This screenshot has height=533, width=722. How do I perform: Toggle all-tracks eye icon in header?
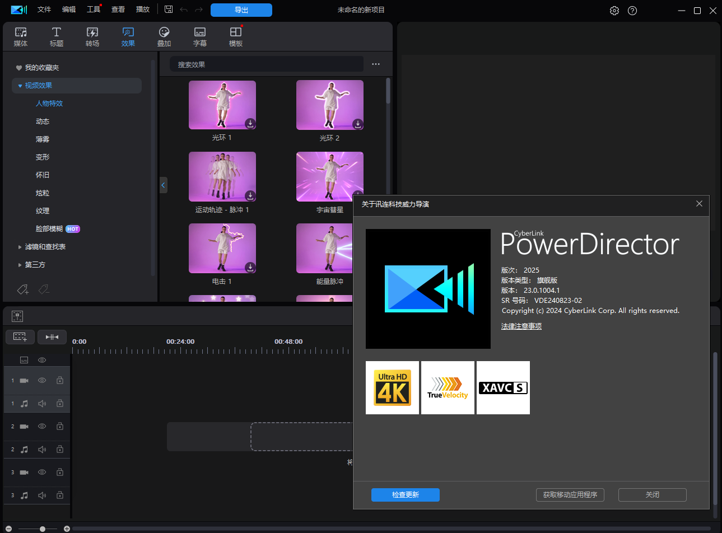coord(42,360)
